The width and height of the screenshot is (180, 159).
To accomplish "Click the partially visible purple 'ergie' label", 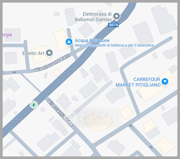I will [x=7, y=35].
